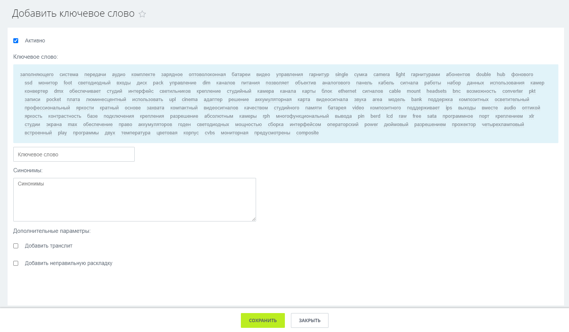
Task: Pick the «composite» keyword suggestion
Action: pyautogui.click(x=307, y=133)
